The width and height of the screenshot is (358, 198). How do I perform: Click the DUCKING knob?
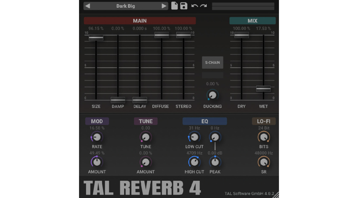[212, 95]
